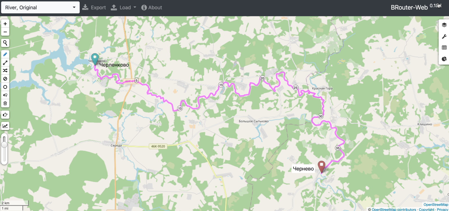The height and width of the screenshot is (211, 449).
Task: Select the no-go area draw tool
Action: point(5,79)
